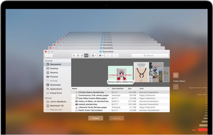Go to newer backup with down arrow

(x=176, y=86)
